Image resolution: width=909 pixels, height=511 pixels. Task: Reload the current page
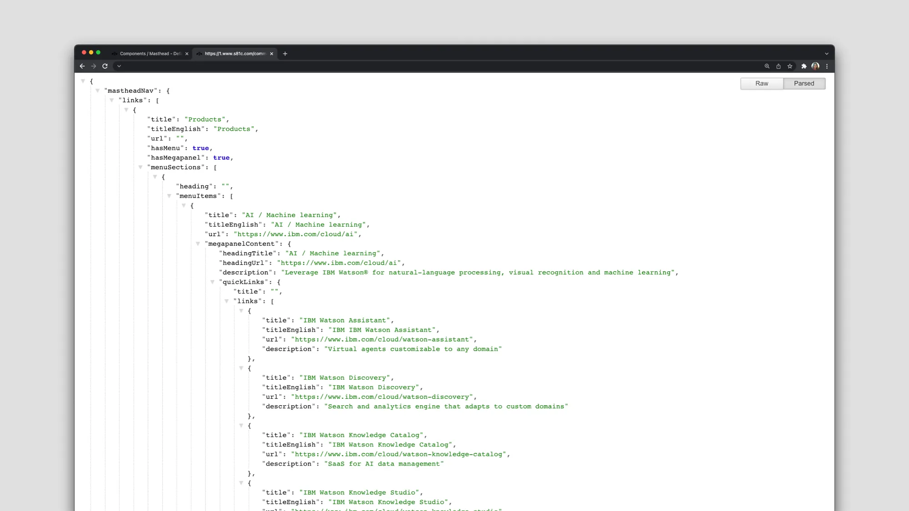105,66
